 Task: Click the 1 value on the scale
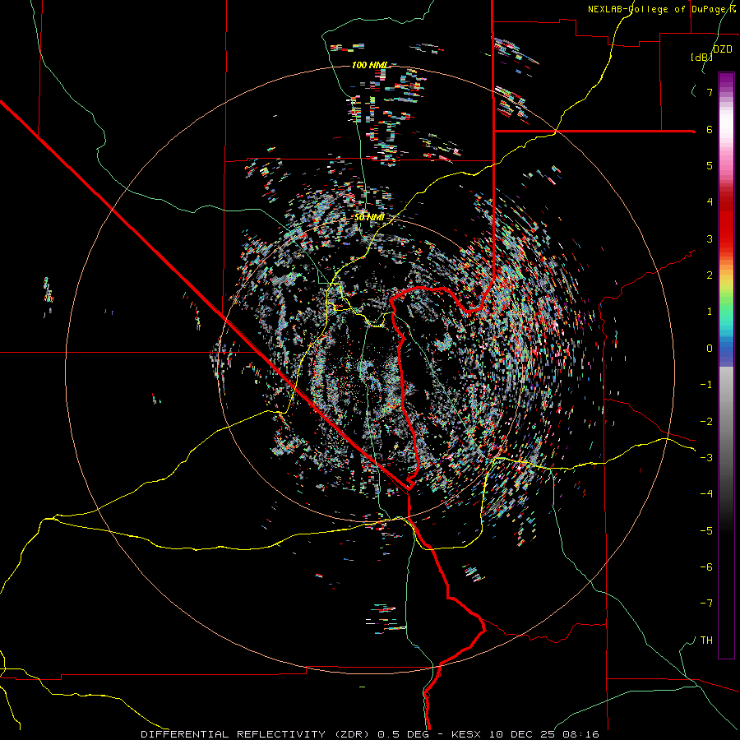click(710, 312)
